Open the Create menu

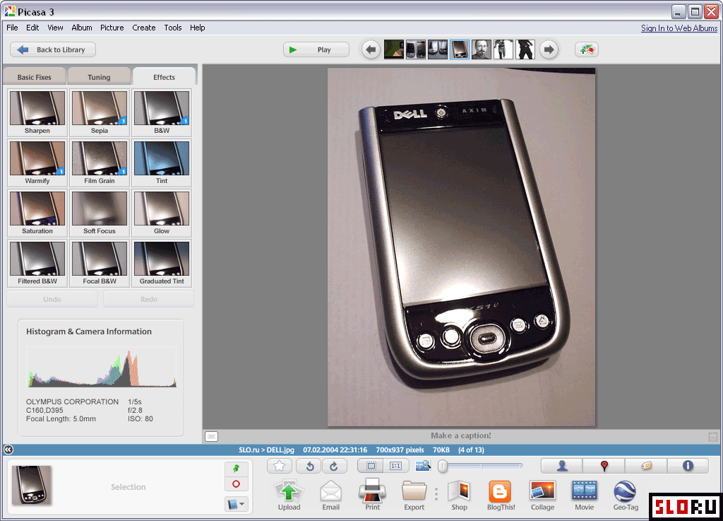tap(144, 28)
